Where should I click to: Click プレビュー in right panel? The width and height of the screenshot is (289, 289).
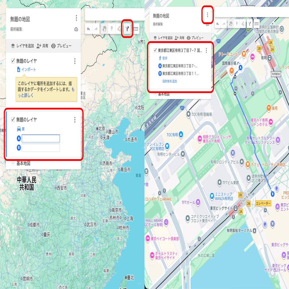click(195, 38)
